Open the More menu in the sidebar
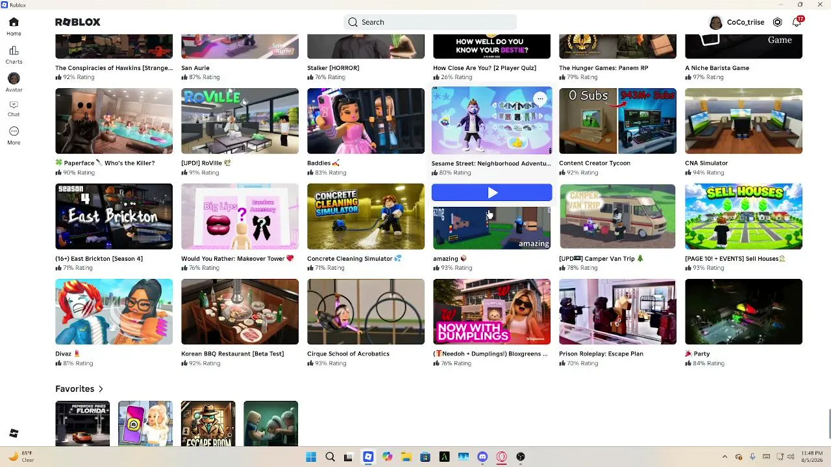This screenshot has height=467, width=831. click(x=14, y=136)
